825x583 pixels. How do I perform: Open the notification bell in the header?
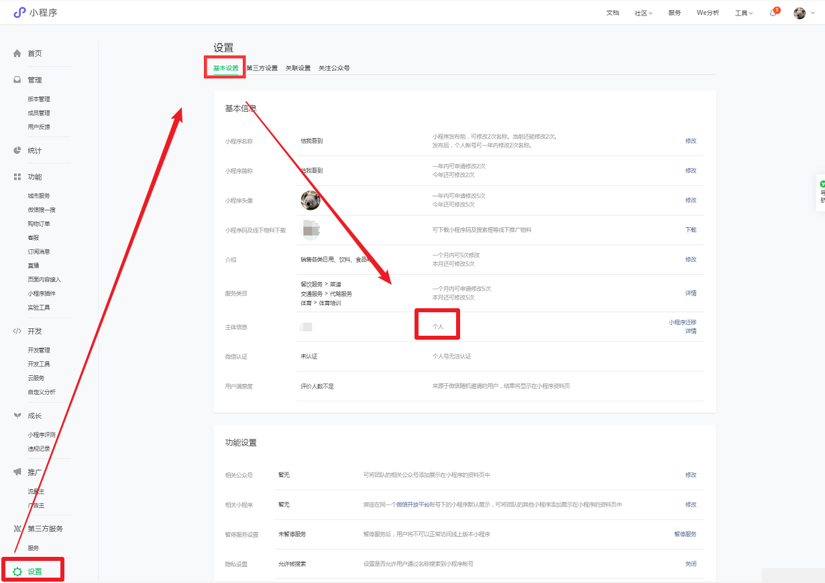pyautogui.click(x=773, y=13)
